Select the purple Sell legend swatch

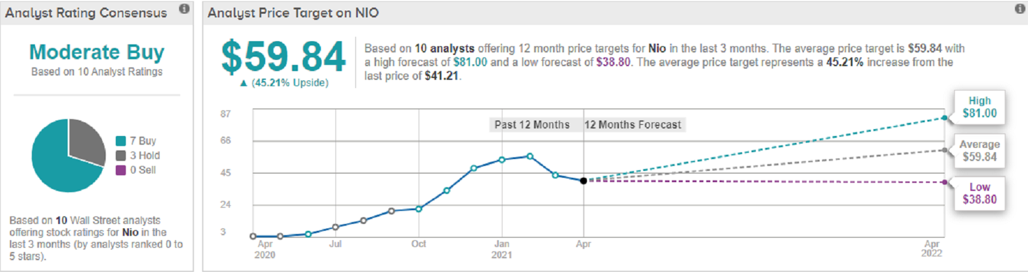121,170
